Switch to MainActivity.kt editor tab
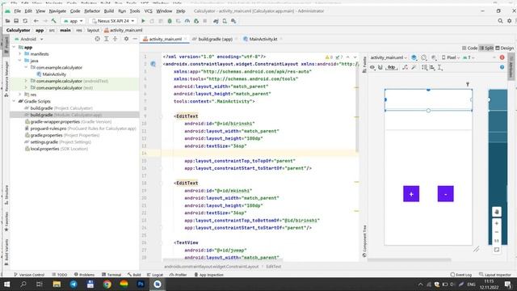The width and height of the screenshot is (517, 291). pyautogui.click(x=263, y=39)
